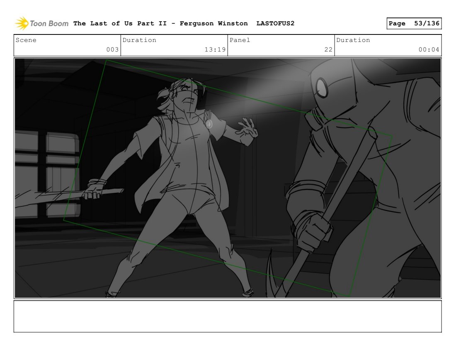Screen dimensions: 456x353
Task: Click the "Page 53/136" page number box
Action: pos(414,23)
